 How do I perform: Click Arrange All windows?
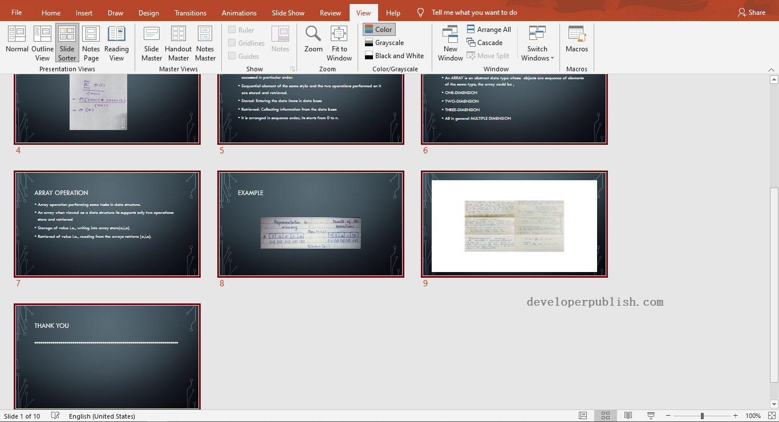tap(489, 30)
